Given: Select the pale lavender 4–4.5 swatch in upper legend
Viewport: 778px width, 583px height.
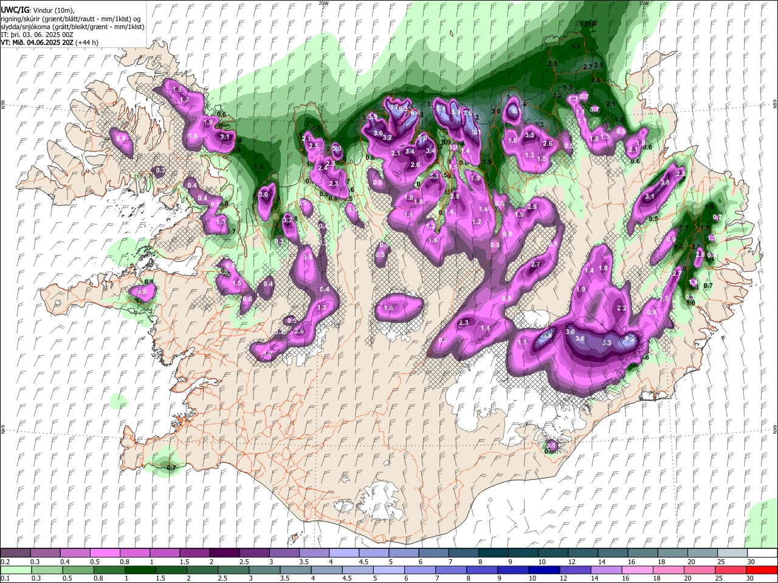Looking at the screenshot, I should [343, 553].
